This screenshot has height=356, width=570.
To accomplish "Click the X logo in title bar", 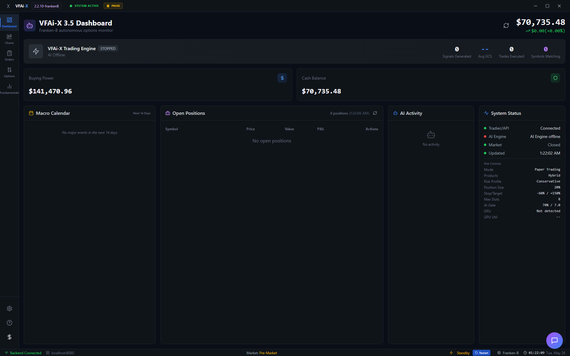I will [x=8, y=6].
